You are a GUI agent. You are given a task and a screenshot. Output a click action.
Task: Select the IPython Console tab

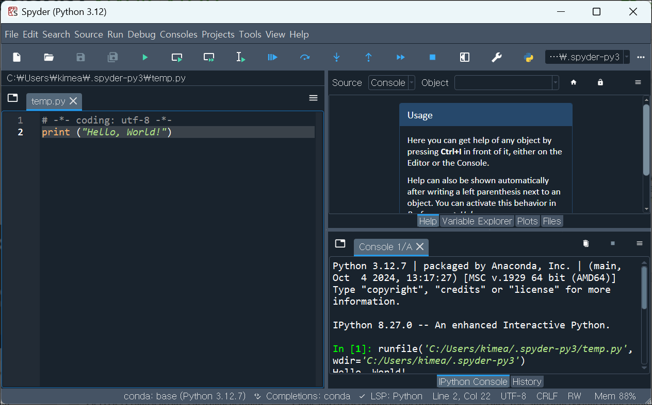point(473,382)
